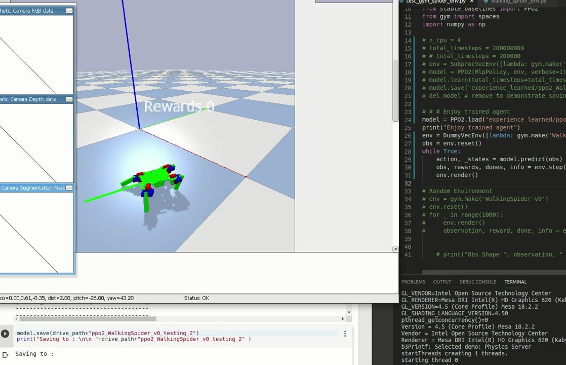Switch to the OUTPUT panel tab
Viewport: 566px width, 365px height.
tap(442, 282)
